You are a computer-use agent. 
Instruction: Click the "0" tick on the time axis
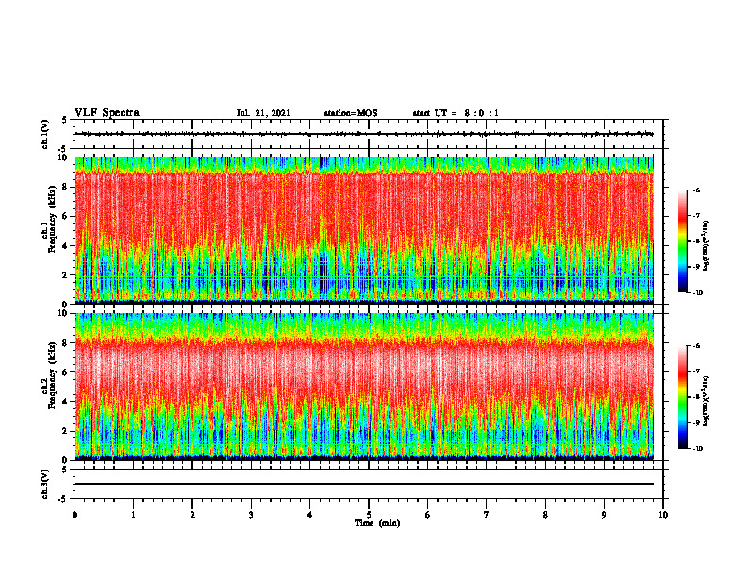[75, 515]
